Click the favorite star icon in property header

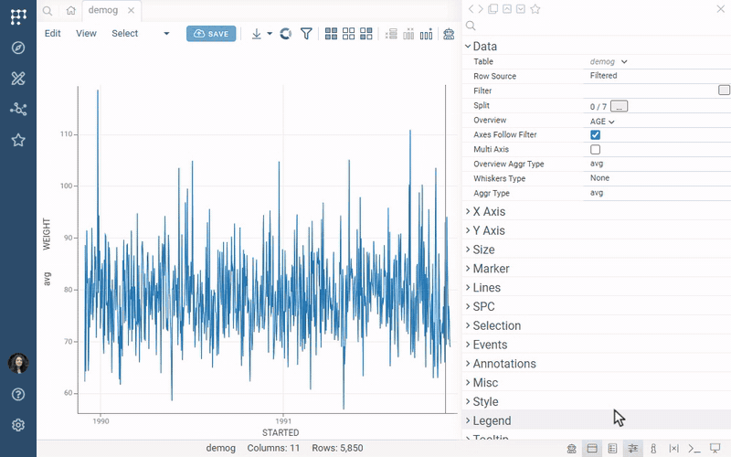[x=535, y=9]
